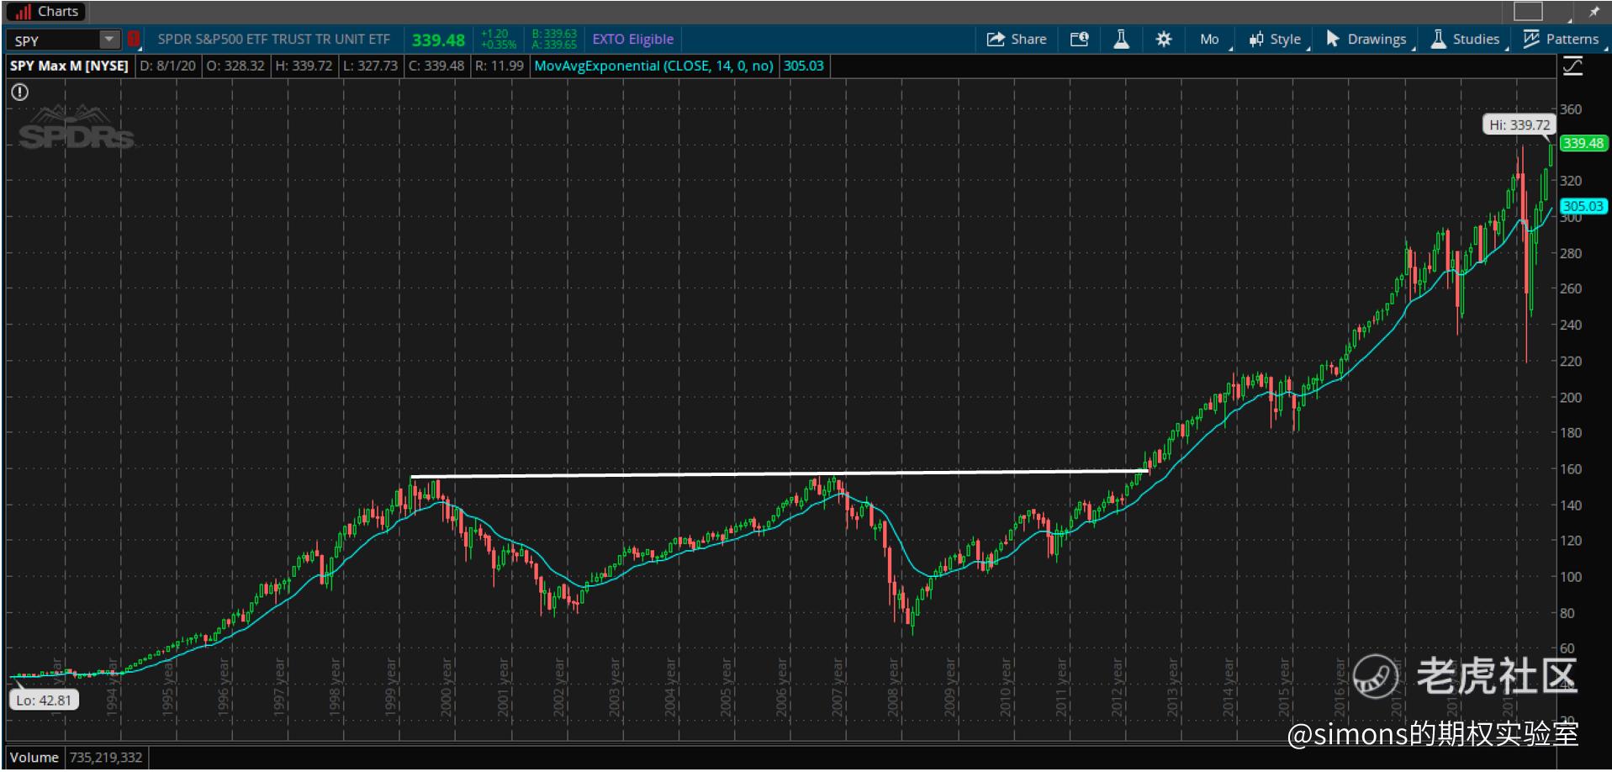Image resolution: width=1612 pixels, height=772 pixels.
Task: Click the 360 price axis label
Action: (x=1571, y=109)
